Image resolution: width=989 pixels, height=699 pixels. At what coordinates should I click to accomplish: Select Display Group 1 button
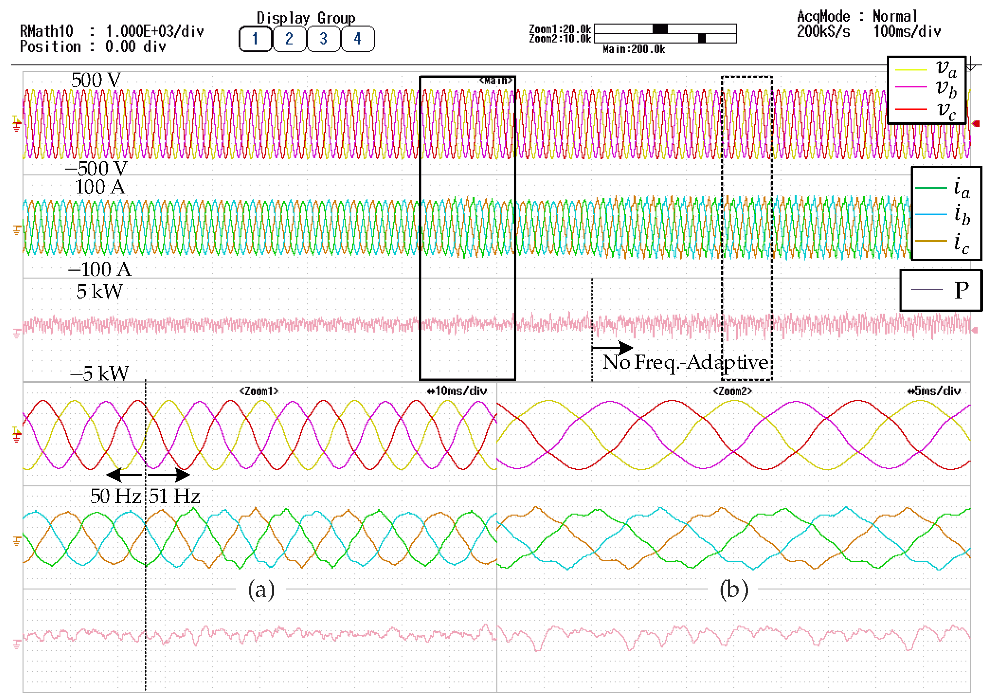pyautogui.click(x=255, y=39)
